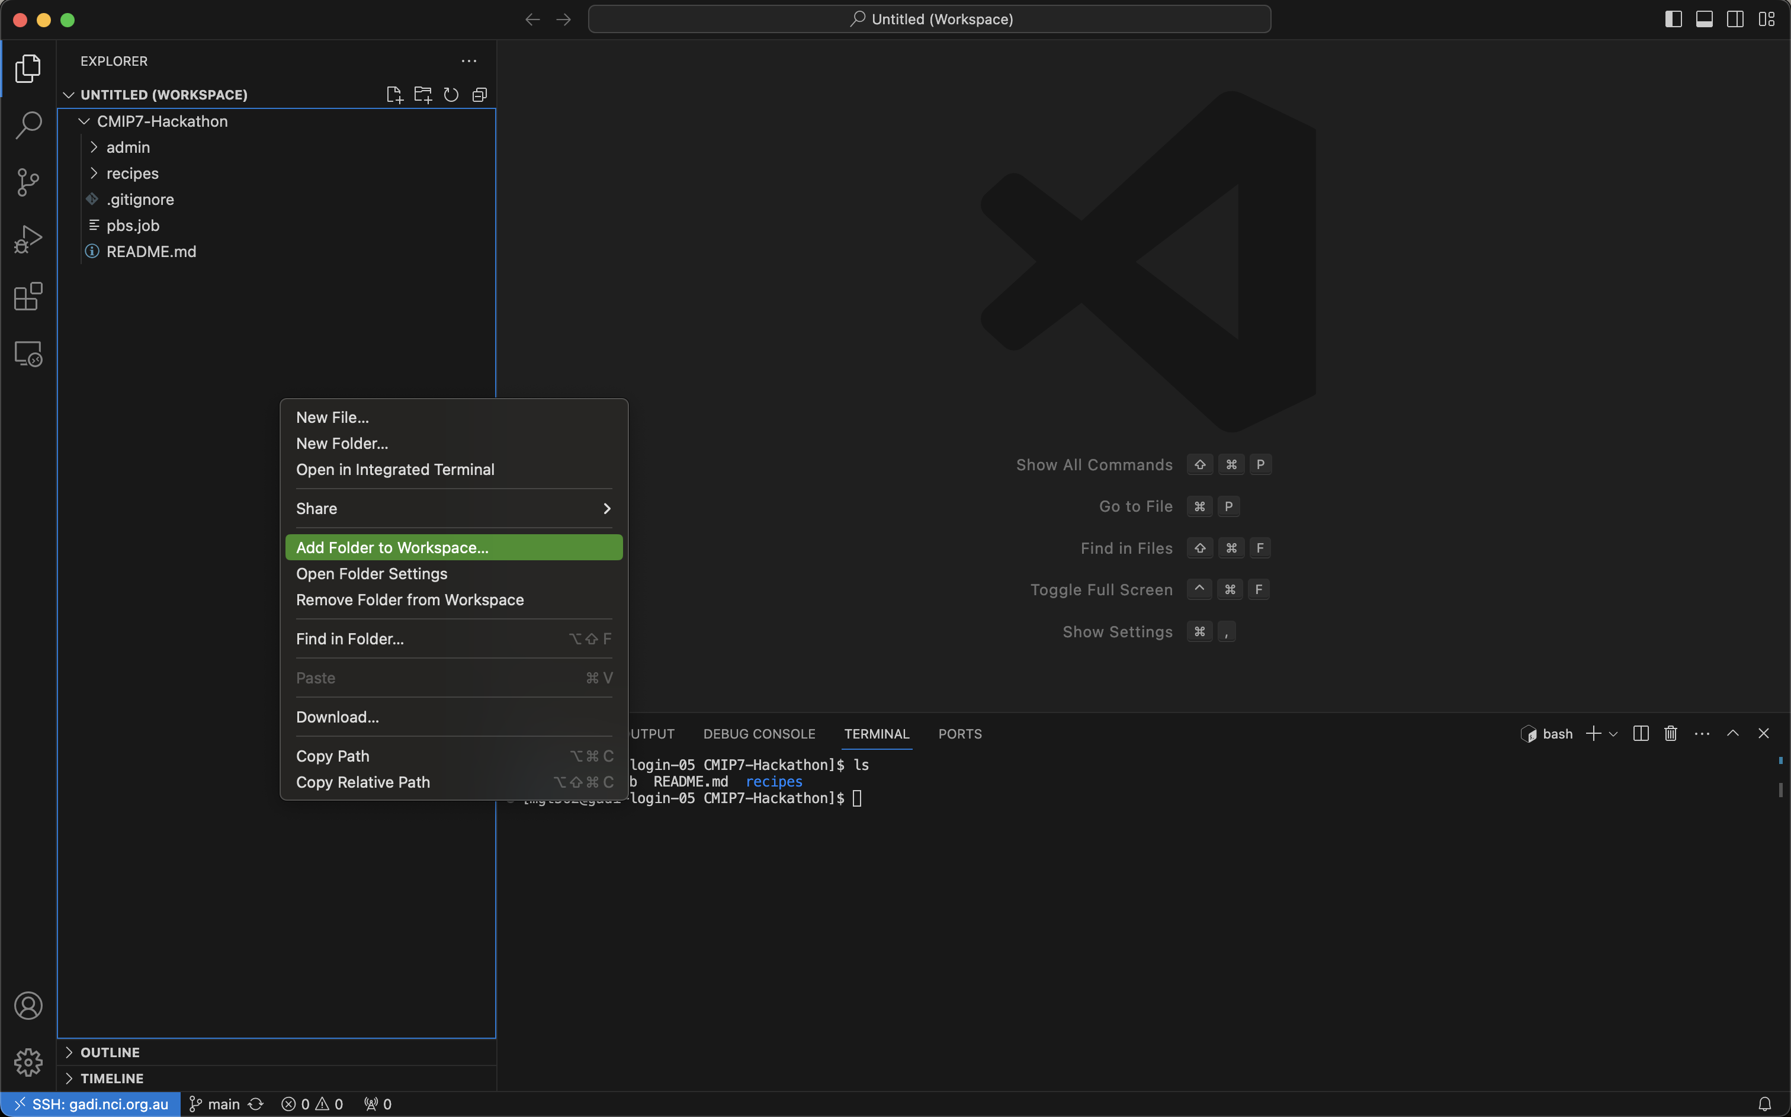
Task: Open explorer Views and More Actions menu
Action: [468, 62]
